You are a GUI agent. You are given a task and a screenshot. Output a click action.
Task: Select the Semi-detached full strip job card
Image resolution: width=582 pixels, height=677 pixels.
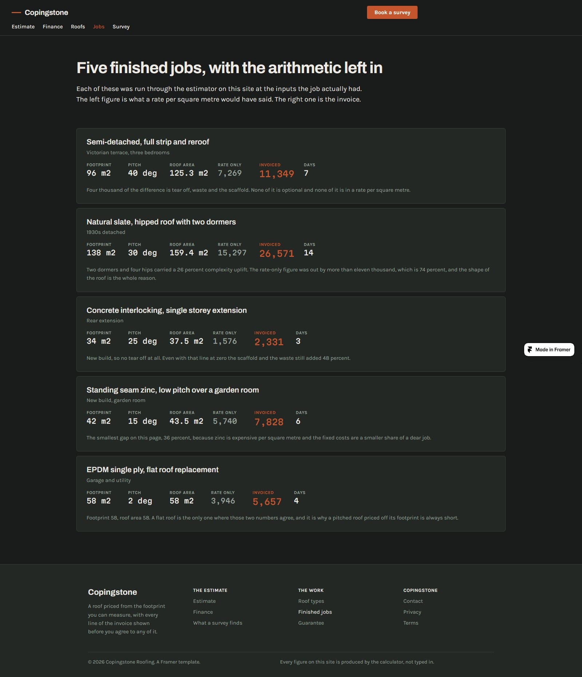point(291,166)
